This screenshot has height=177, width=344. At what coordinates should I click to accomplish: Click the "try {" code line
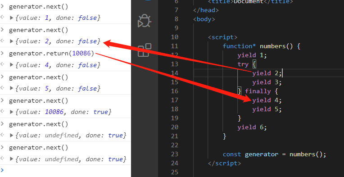[x=247, y=64]
